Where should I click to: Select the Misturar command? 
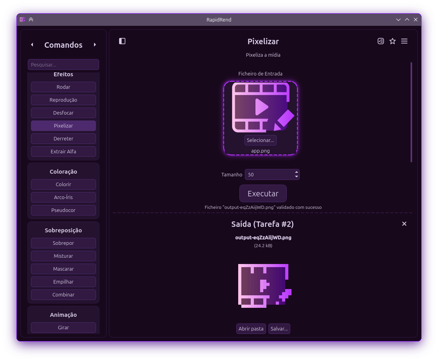click(x=63, y=256)
